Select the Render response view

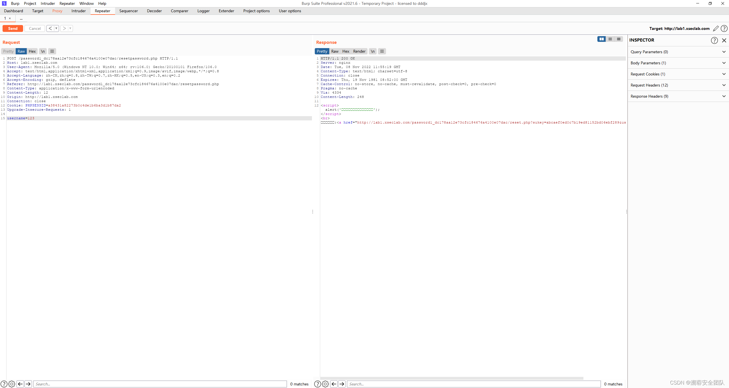tap(359, 51)
